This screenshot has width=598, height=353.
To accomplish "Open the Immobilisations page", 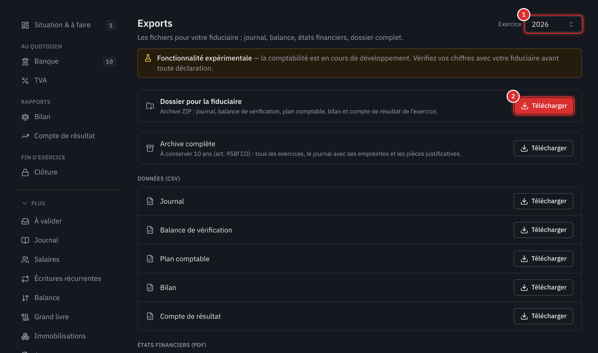I will click(69, 336).
